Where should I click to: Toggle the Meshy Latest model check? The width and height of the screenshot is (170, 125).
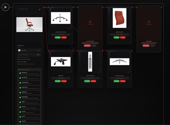coord(20,88)
